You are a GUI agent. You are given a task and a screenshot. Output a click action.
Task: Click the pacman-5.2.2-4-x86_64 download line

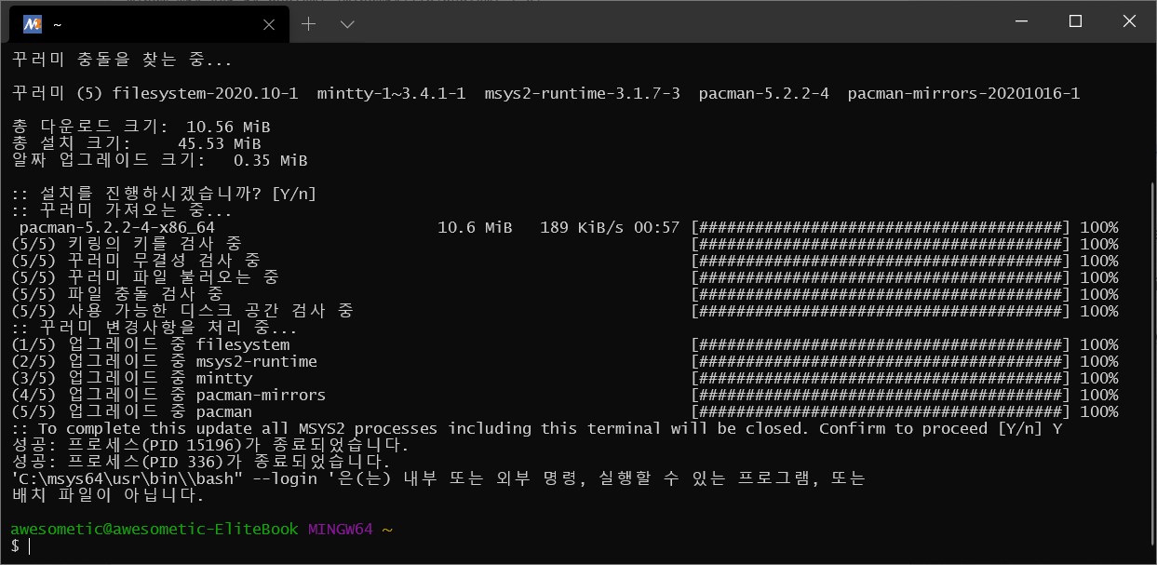click(x=564, y=227)
